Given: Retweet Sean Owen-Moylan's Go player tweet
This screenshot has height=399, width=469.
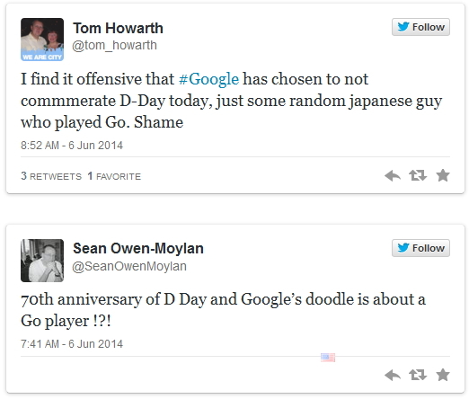Looking at the screenshot, I should [418, 375].
